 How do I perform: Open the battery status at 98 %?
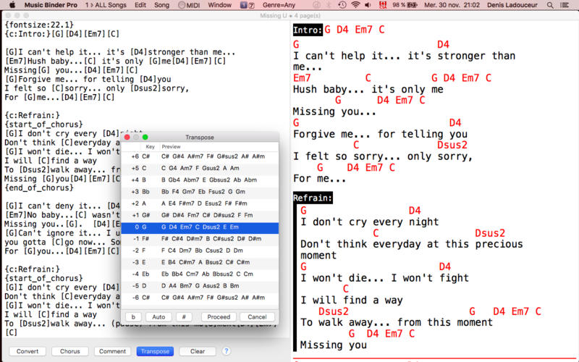(x=405, y=5)
